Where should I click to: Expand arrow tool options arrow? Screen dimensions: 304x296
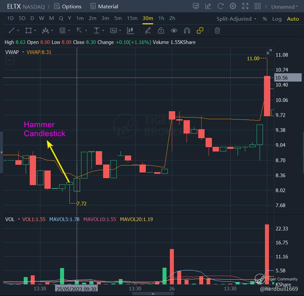[x=86, y=31]
